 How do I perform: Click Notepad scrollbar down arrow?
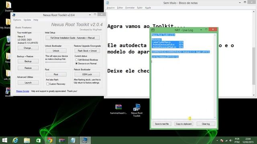click(254, 95)
